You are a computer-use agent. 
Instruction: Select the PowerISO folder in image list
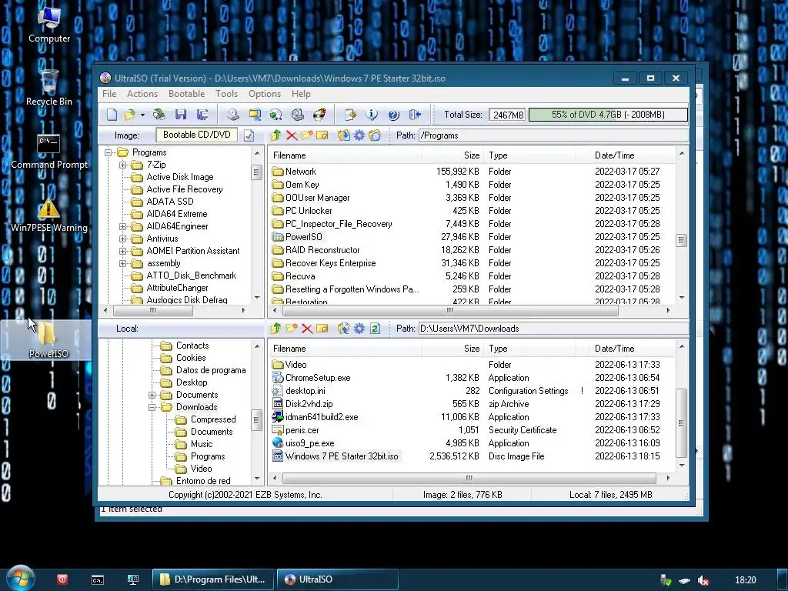(x=303, y=237)
